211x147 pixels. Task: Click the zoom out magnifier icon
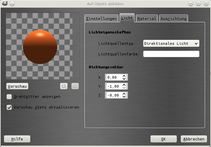click(x=64, y=86)
